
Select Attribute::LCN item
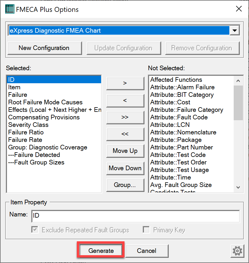191,125
